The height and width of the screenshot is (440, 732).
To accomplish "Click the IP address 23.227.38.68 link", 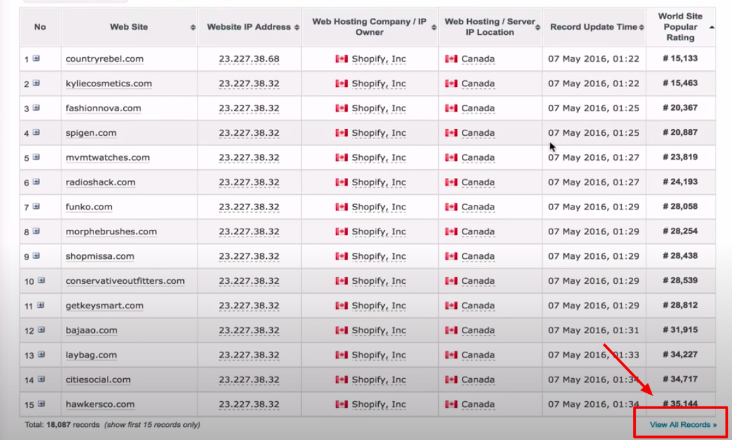I will [x=250, y=59].
